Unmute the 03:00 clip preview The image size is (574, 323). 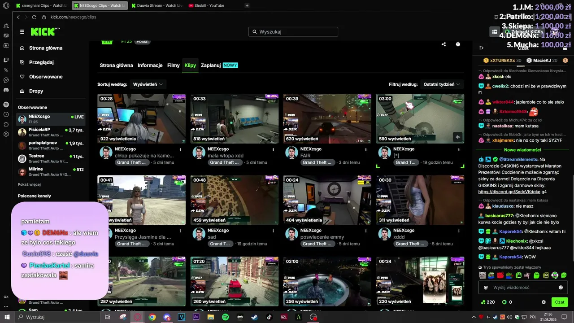pos(457,137)
